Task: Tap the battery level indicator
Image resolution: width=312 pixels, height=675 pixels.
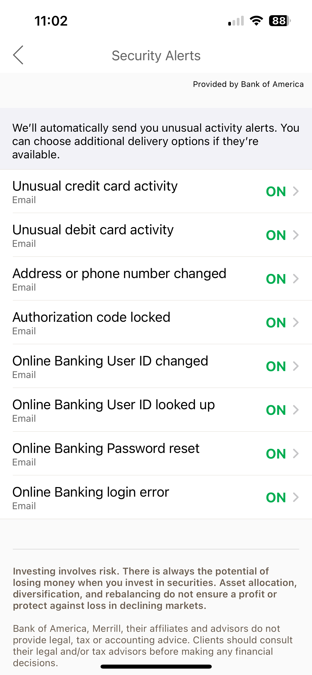Action: pos(280,21)
